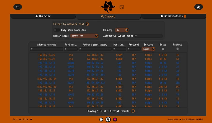This screenshot has width=212, height=123.
Task: Remove the US country filter
Action: coord(127,30)
